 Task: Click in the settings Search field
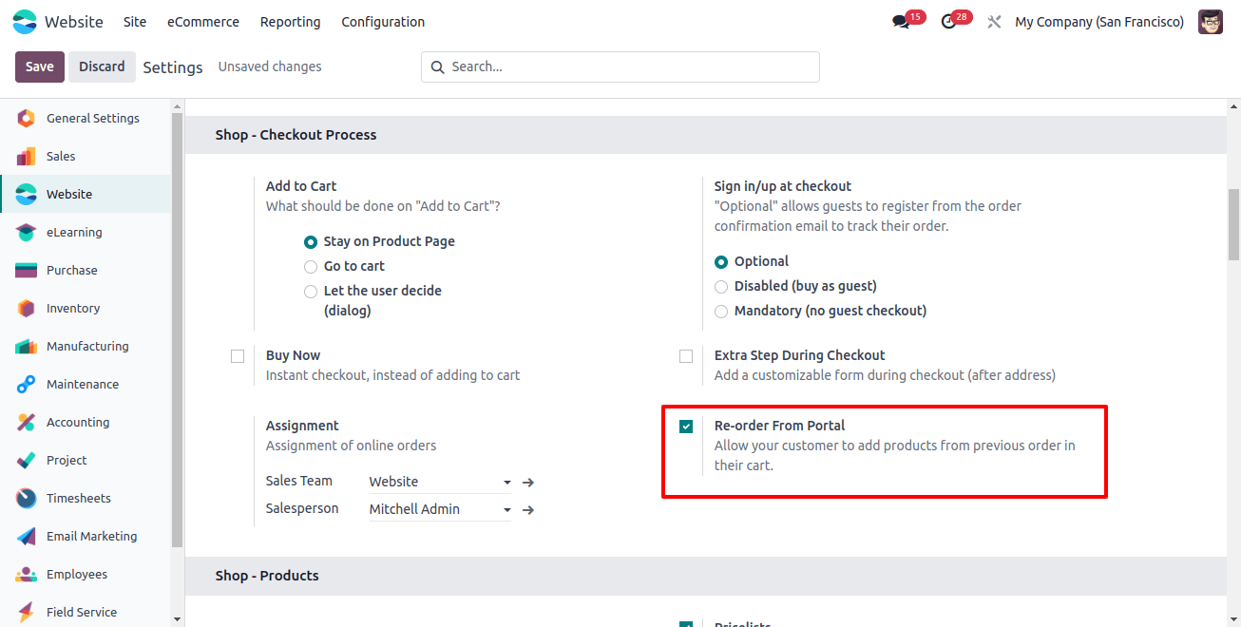pyautogui.click(x=620, y=66)
